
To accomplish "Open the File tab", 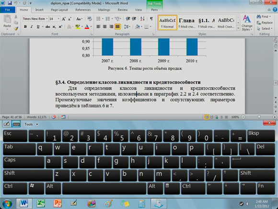I will coord(8,10).
